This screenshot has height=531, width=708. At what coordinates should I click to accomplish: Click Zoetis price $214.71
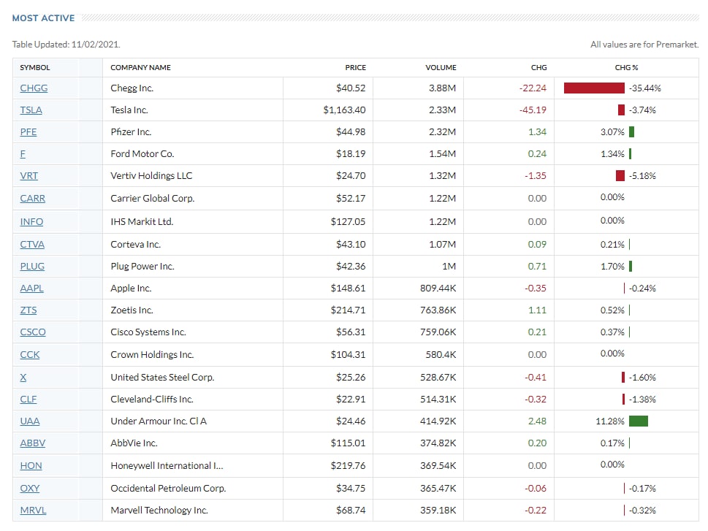point(348,310)
